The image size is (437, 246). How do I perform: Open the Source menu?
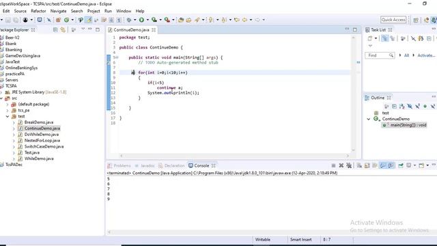(20, 11)
